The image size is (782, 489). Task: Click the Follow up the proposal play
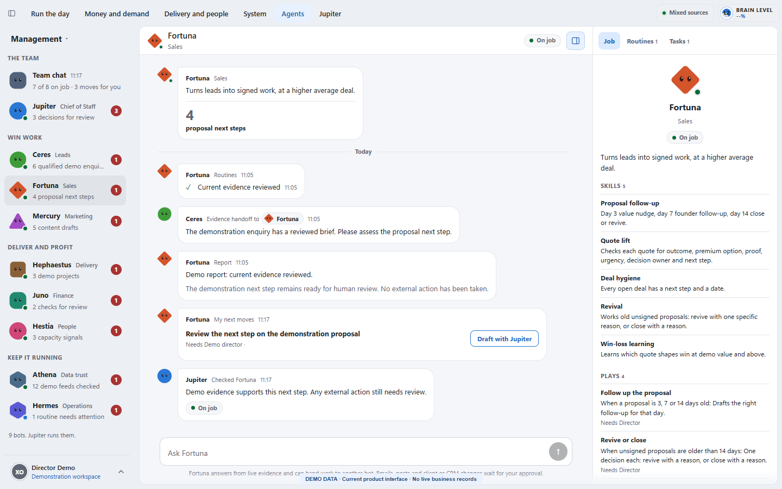(x=685, y=407)
